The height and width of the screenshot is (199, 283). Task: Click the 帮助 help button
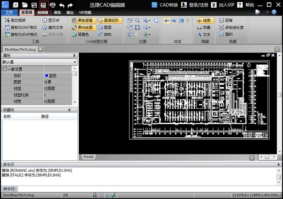point(246,5)
